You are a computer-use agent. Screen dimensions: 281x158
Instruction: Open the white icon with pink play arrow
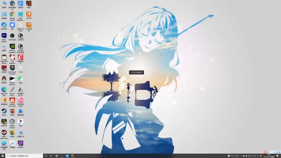pos(20,123)
